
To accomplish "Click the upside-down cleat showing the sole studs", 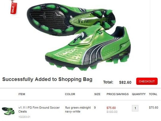I will click(x=71, y=19).
